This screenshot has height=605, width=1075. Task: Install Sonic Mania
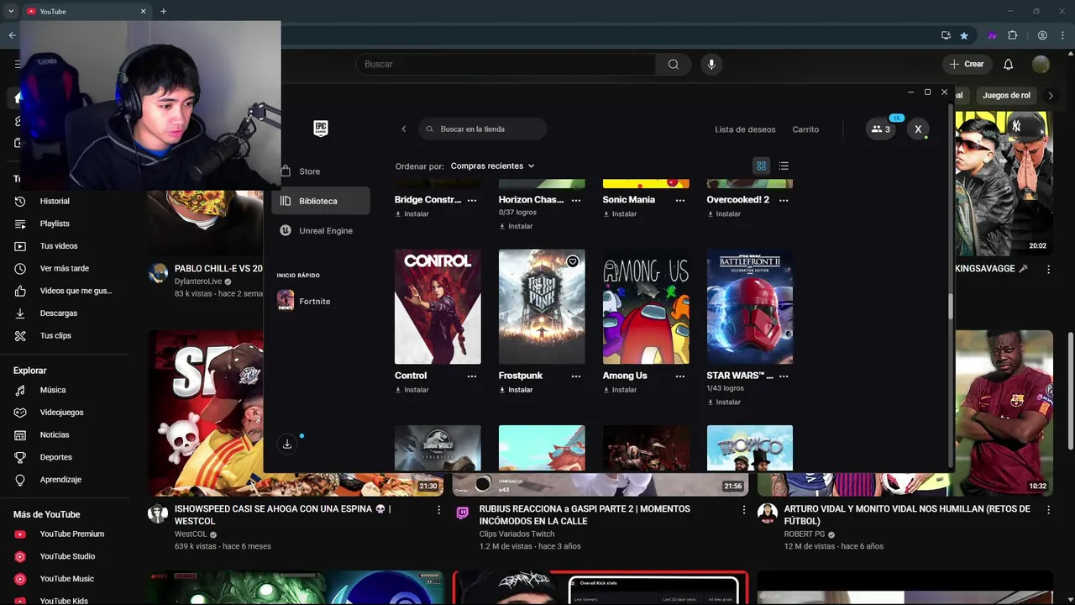[620, 214]
